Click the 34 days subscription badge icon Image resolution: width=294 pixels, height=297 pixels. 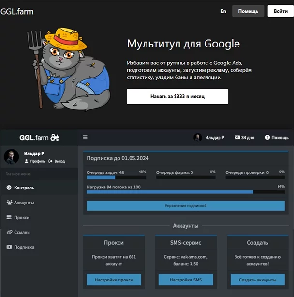[x=237, y=138]
